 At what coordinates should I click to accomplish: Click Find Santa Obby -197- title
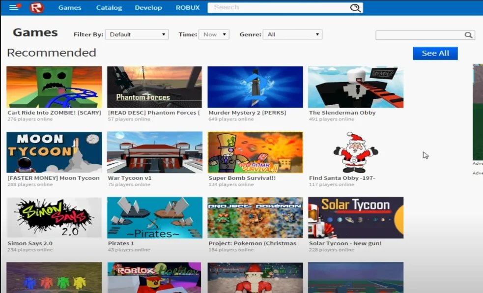point(342,178)
